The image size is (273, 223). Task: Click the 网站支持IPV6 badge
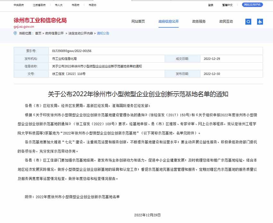[x=253, y=5]
